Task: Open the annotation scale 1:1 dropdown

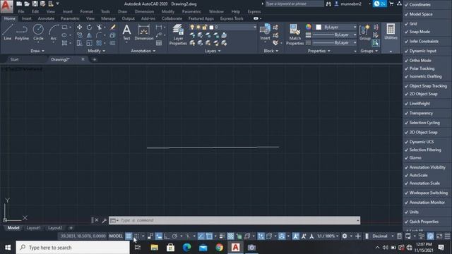Action: [328, 236]
